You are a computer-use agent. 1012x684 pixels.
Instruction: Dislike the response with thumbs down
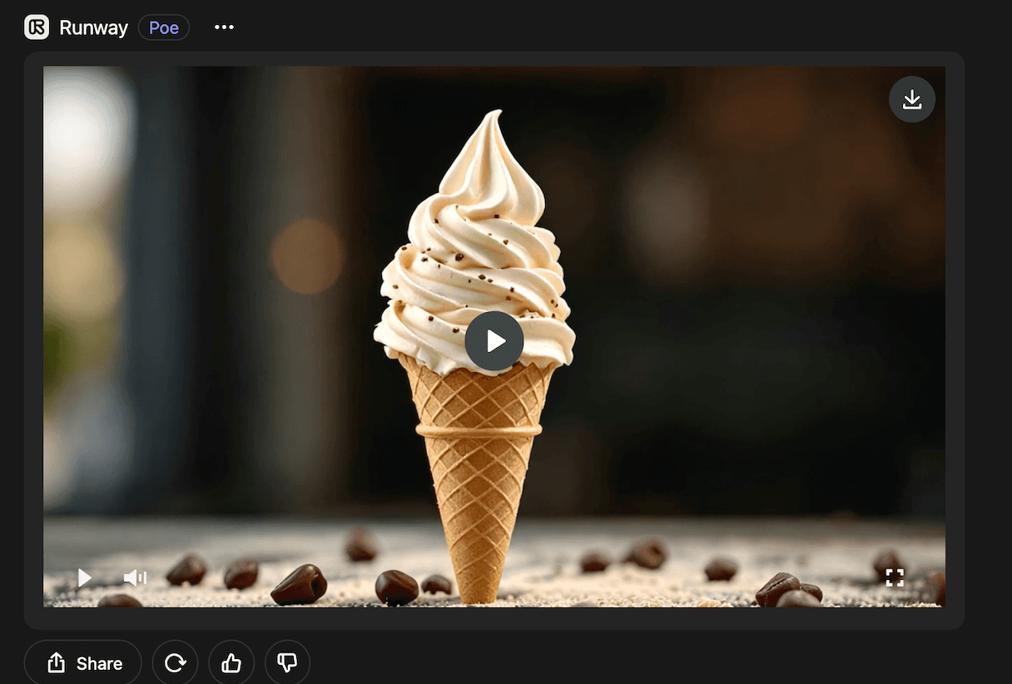click(287, 663)
